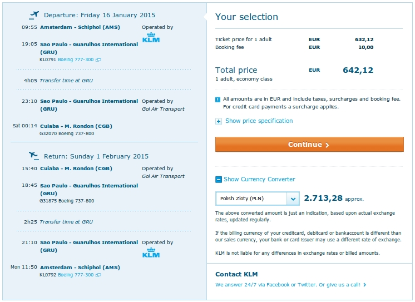Click the chevron after the Contact KLM link
The width and height of the screenshot is (415, 302).
(365, 285)
